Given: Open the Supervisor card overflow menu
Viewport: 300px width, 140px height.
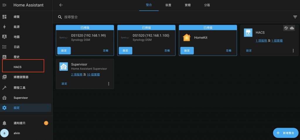Looking at the screenshot, I should 109,84.
